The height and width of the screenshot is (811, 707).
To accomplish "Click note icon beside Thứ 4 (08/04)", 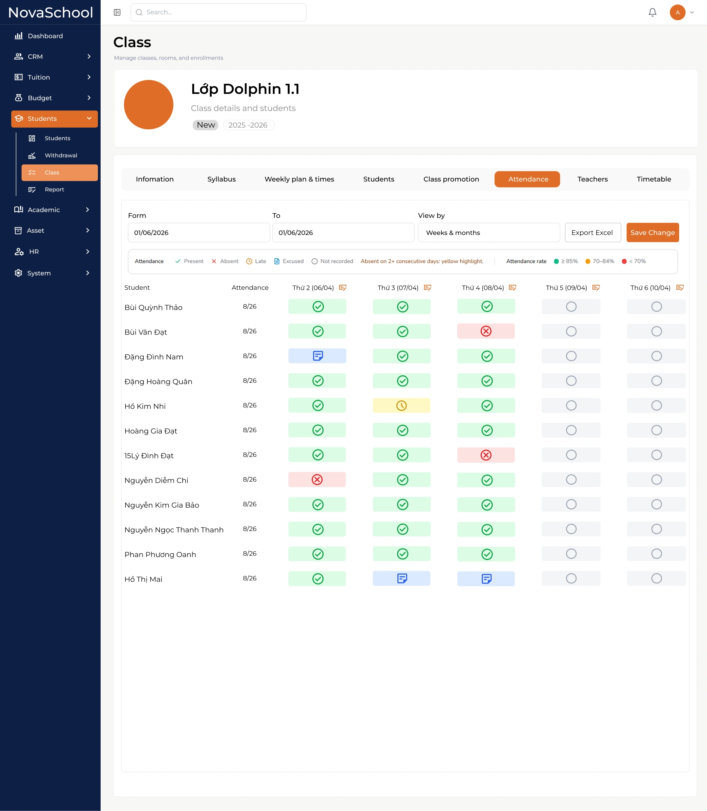I will [512, 288].
